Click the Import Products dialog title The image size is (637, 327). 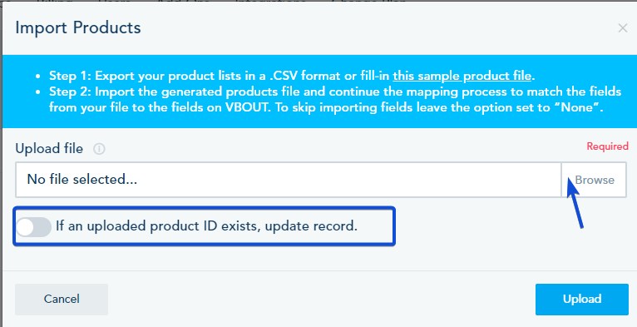pyautogui.click(x=78, y=27)
